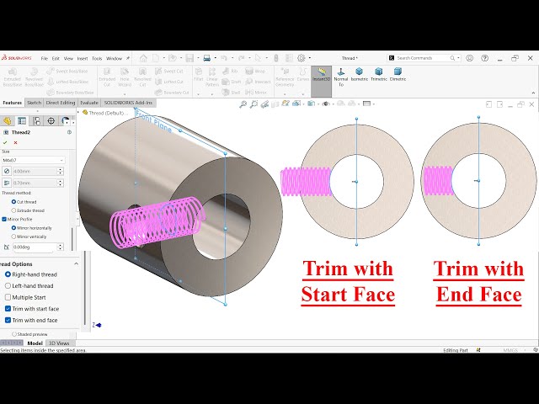Open the 3D Views bottom tab
The image size is (539, 404).
pyautogui.click(x=59, y=343)
